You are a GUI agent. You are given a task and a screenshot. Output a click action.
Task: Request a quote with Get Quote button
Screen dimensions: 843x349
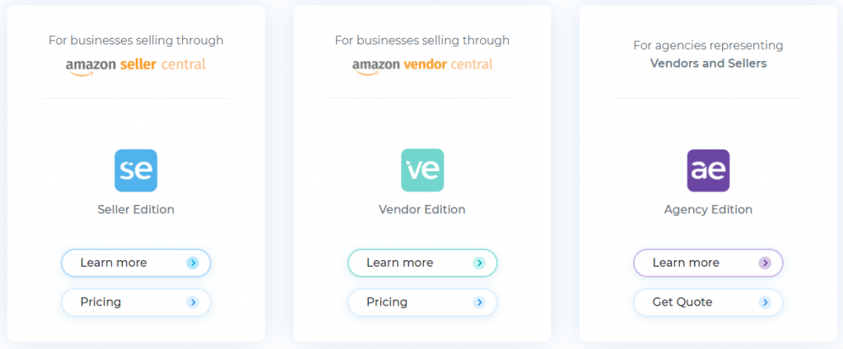click(x=708, y=302)
